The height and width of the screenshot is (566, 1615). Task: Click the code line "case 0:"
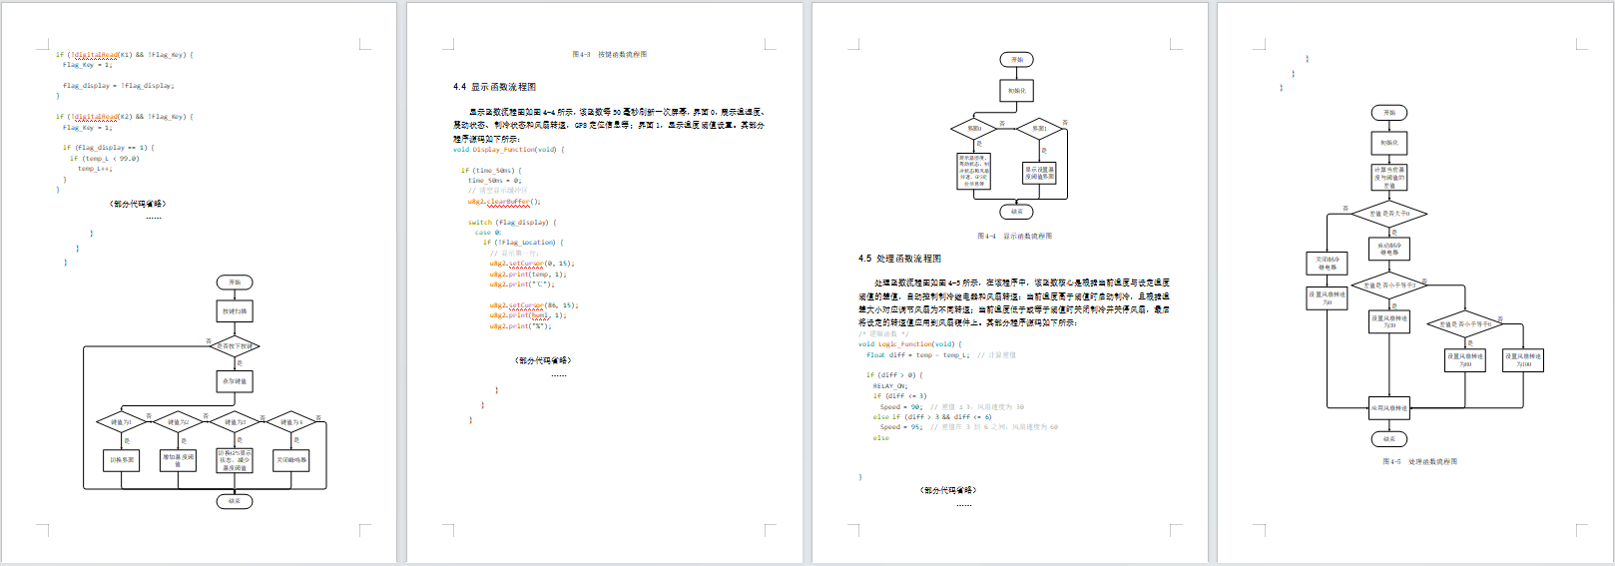coord(488,233)
